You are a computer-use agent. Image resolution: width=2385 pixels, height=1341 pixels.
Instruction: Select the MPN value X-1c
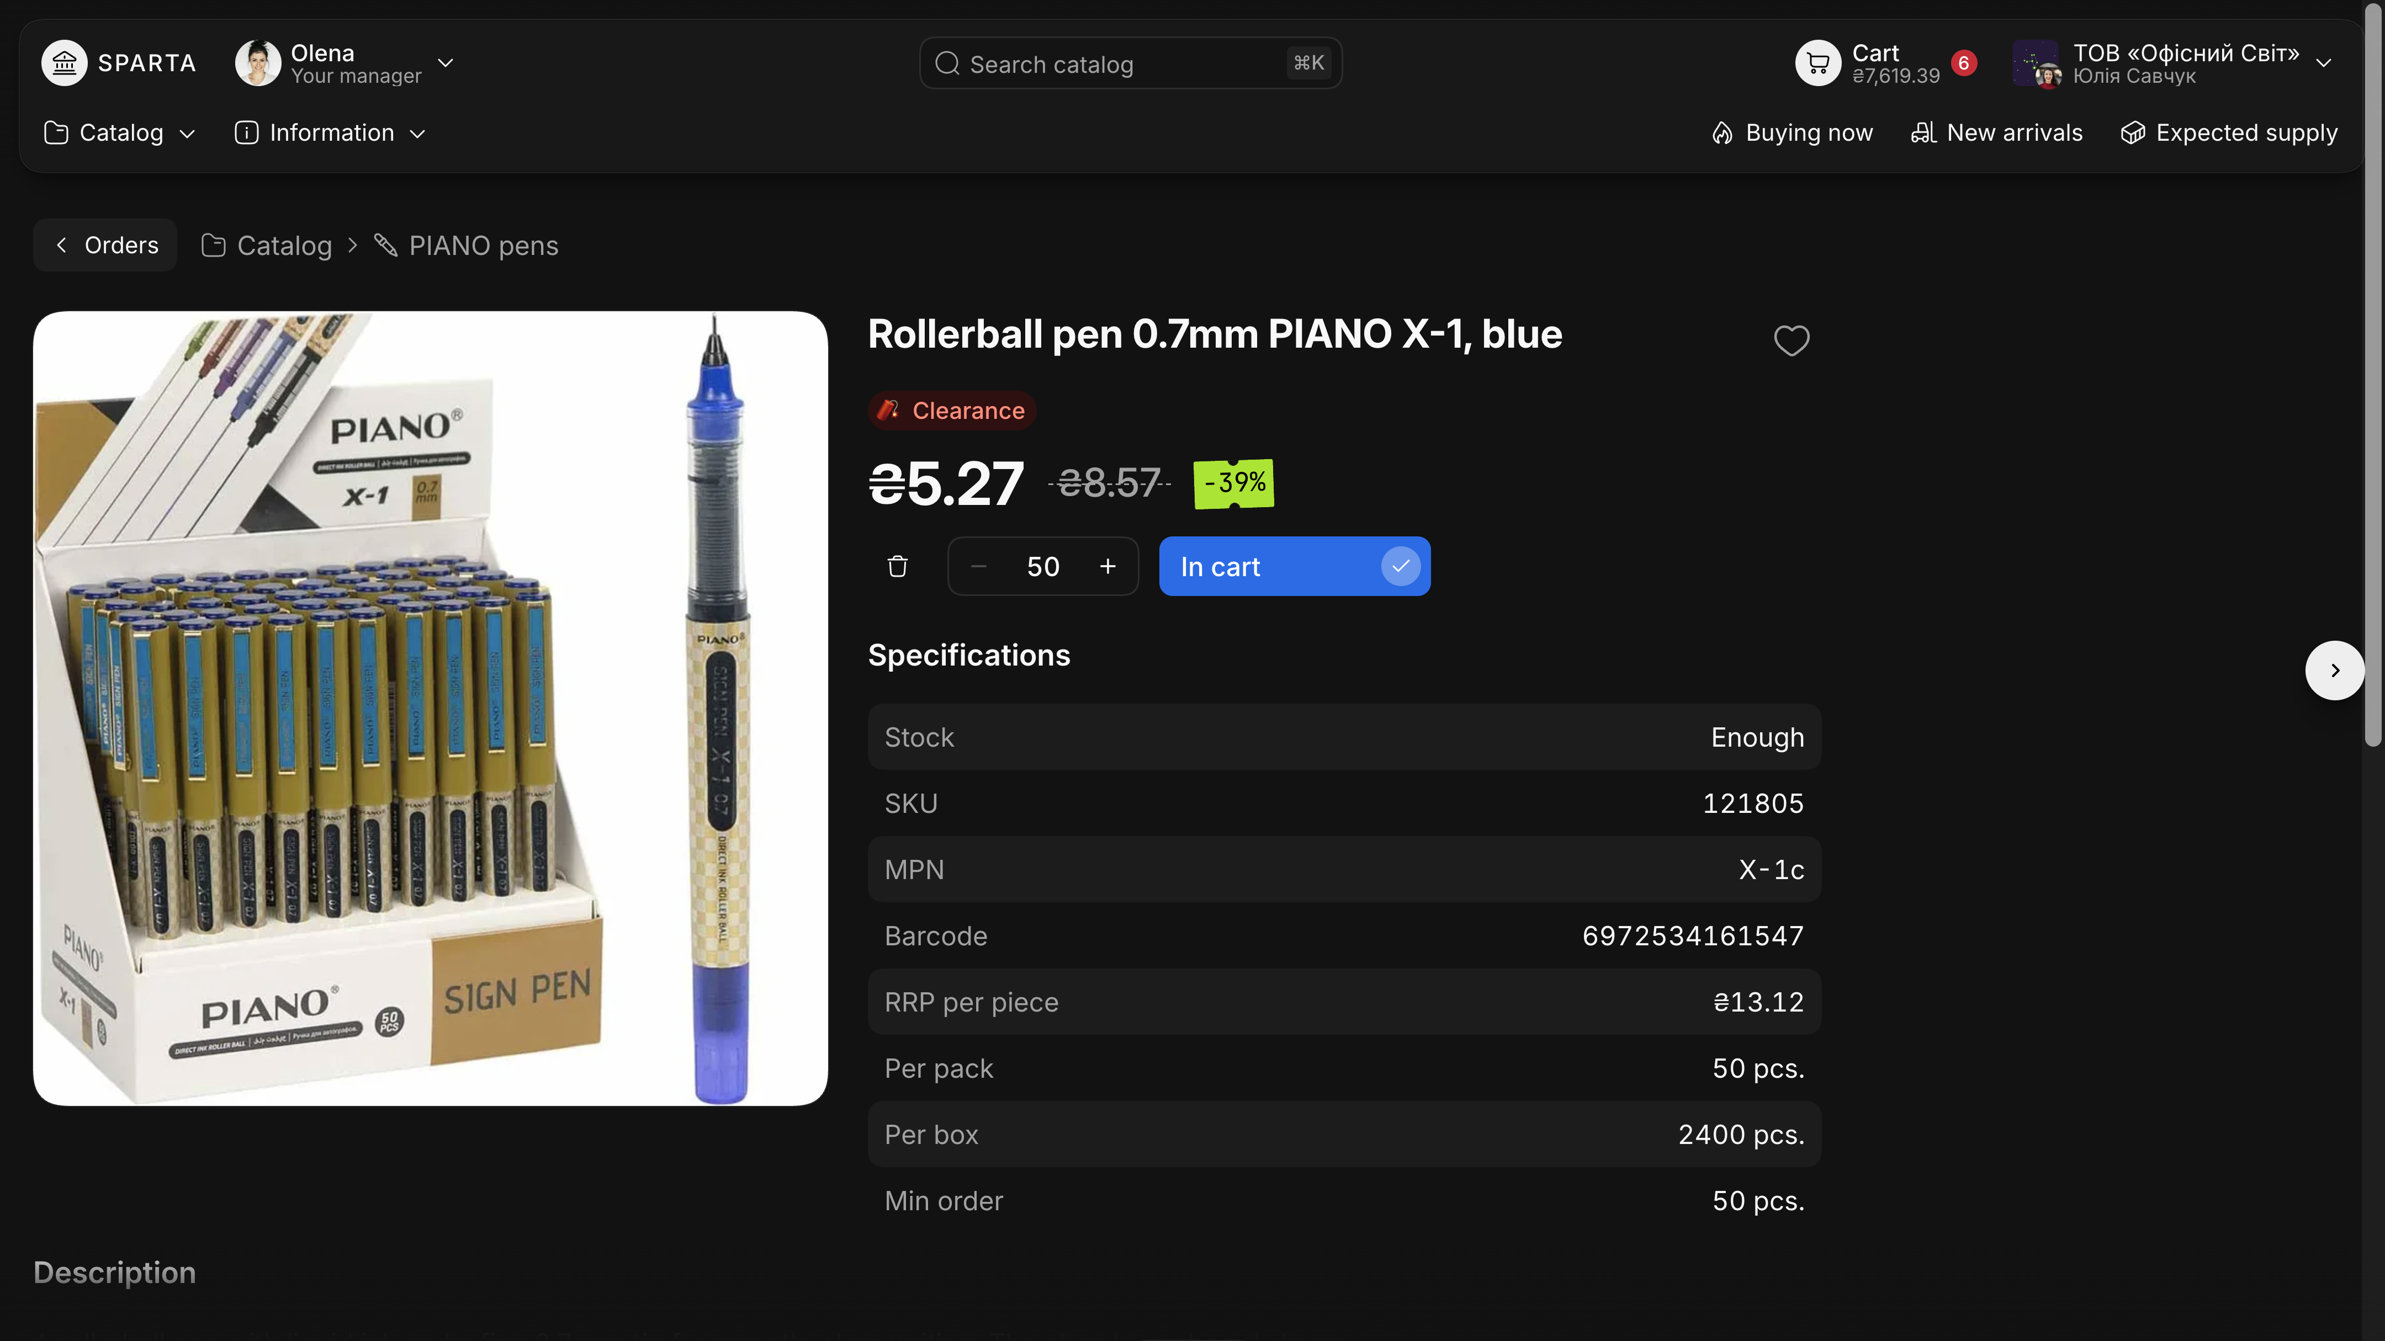(x=1771, y=870)
